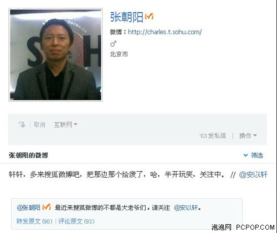Screen dimensions: 277x233
Task: Open the @安以轩 mention in the main post
Action: point(253,174)
